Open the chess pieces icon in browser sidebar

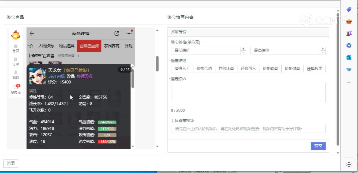coord(349,33)
